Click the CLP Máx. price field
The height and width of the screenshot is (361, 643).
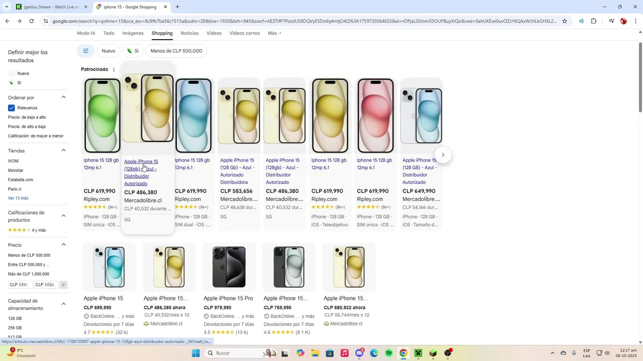click(46, 285)
